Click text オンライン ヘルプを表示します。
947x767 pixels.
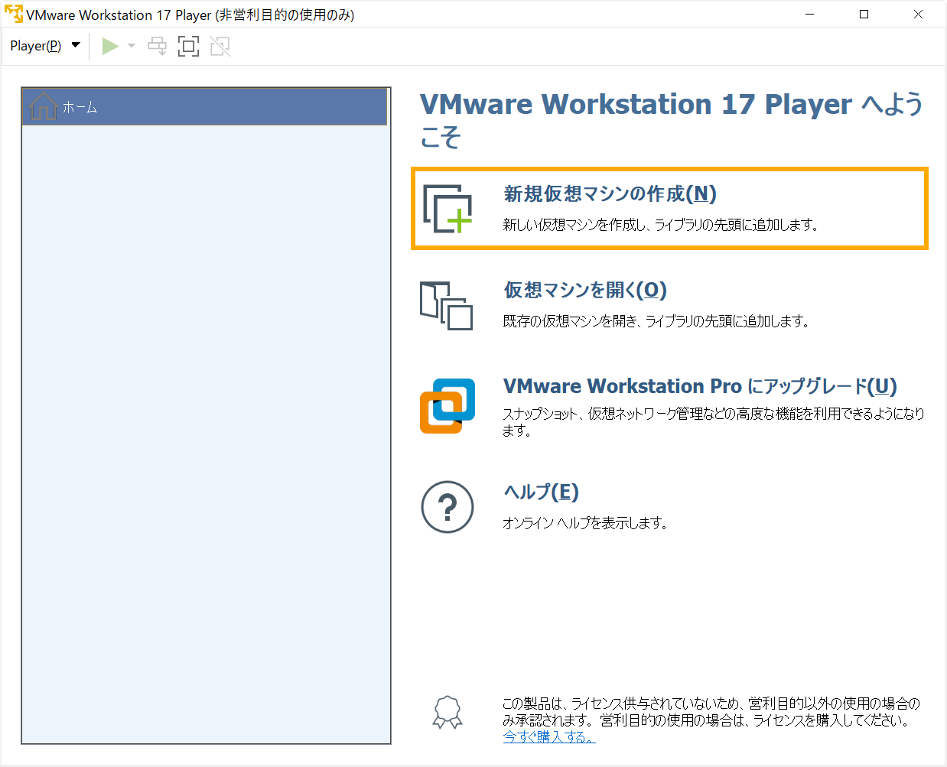(585, 523)
